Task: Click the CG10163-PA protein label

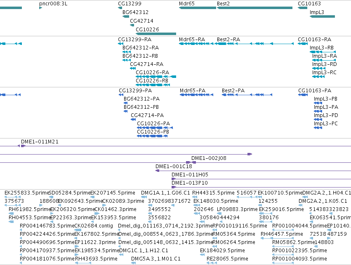Action: [x=315, y=91]
